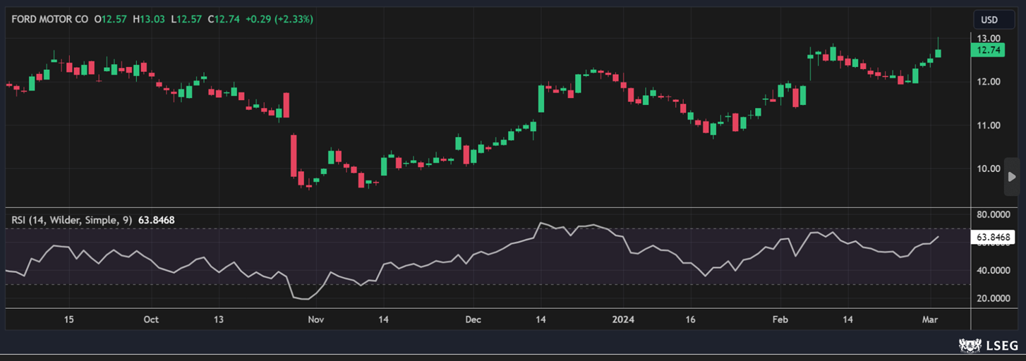Viewport: 1026px width, 361px height.
Task: Click the daily change +0.29 (+2.33%)
Action: (279, 19)
